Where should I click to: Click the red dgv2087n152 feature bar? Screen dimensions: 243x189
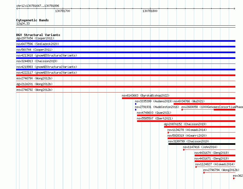[200, 127]
